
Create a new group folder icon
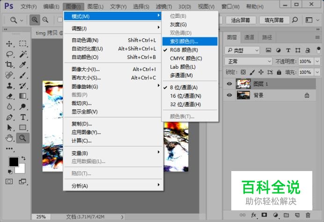click(286, 215)
